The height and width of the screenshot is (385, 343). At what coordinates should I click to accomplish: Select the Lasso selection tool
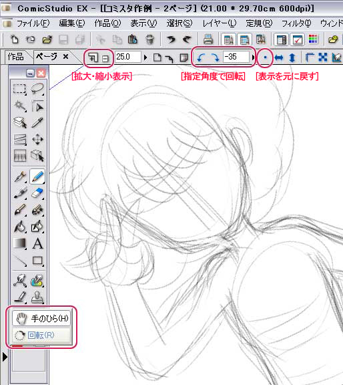click(x=37, y=89)
